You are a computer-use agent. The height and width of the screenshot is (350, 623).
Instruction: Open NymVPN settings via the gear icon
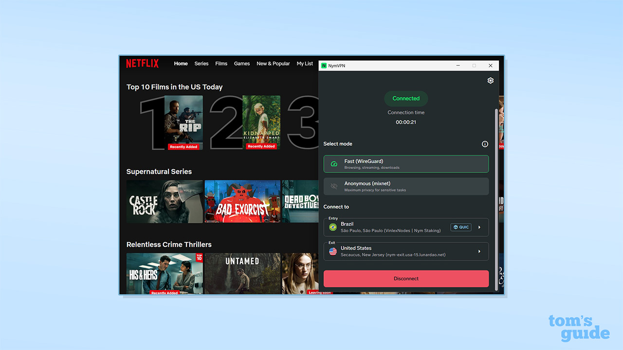coord(490,80)
